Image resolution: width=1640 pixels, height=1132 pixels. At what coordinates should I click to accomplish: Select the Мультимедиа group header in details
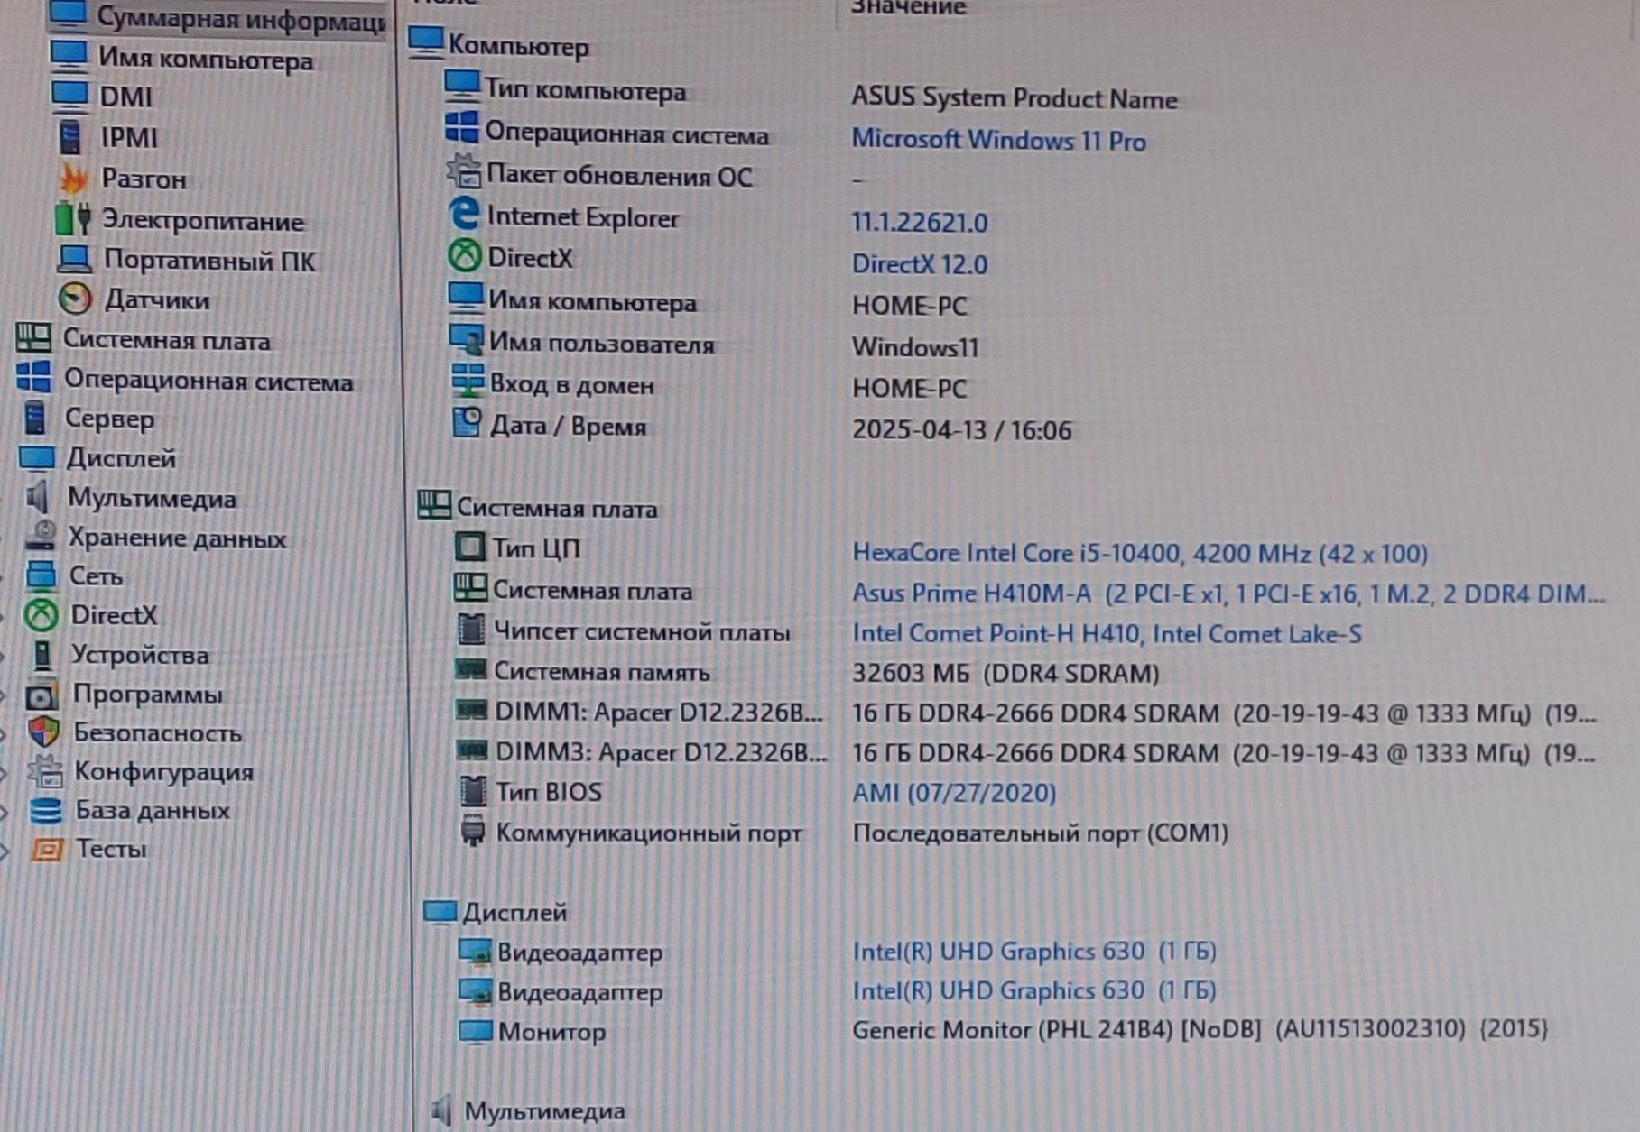tap(528, 1110)
